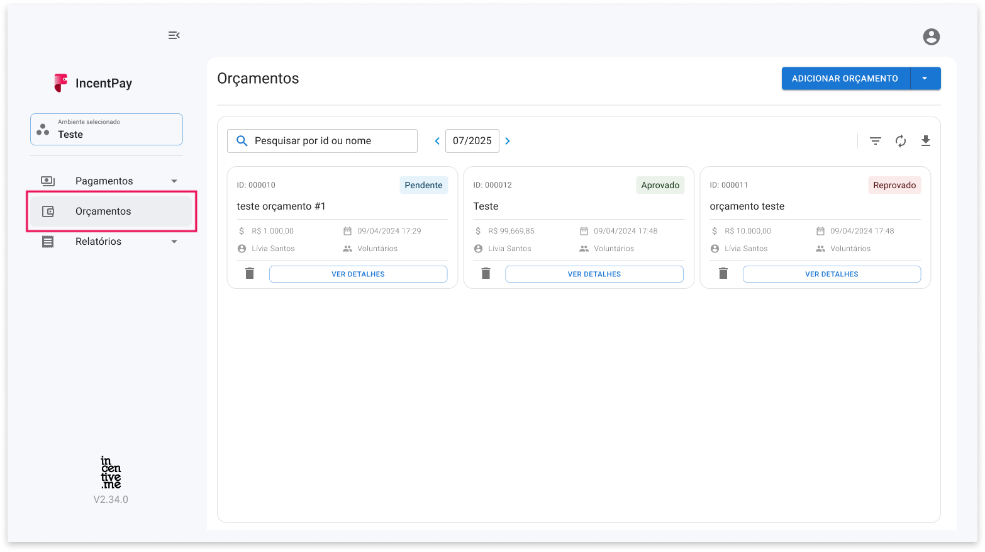Focus the Pesquisar por id ou nome field
Image resolution: width=985 pixels, height=552 pixels.
(x=322, y=141)
